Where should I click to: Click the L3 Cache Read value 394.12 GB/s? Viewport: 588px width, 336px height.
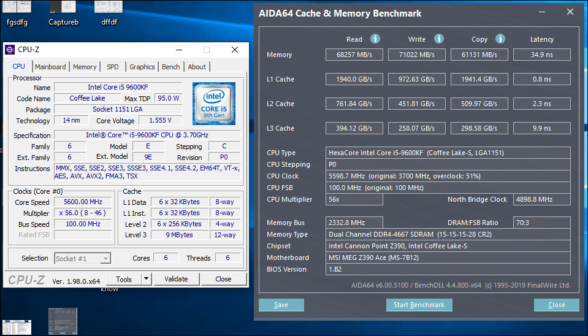point(354,128)
